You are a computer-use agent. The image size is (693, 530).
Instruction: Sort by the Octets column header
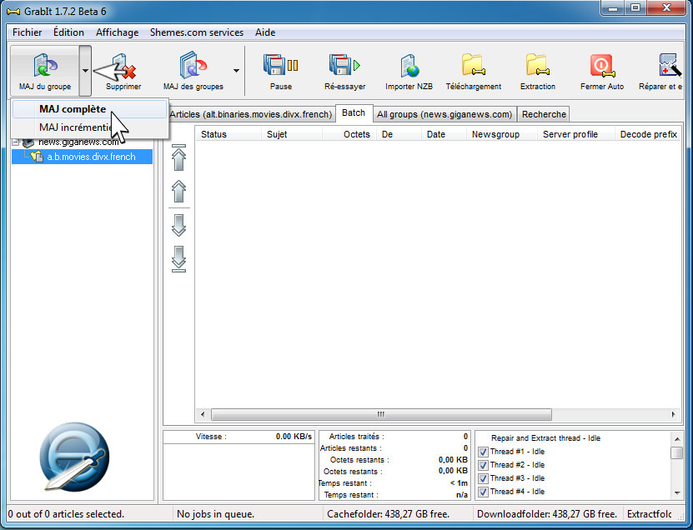pyautogui.click(x=349, y=134)
